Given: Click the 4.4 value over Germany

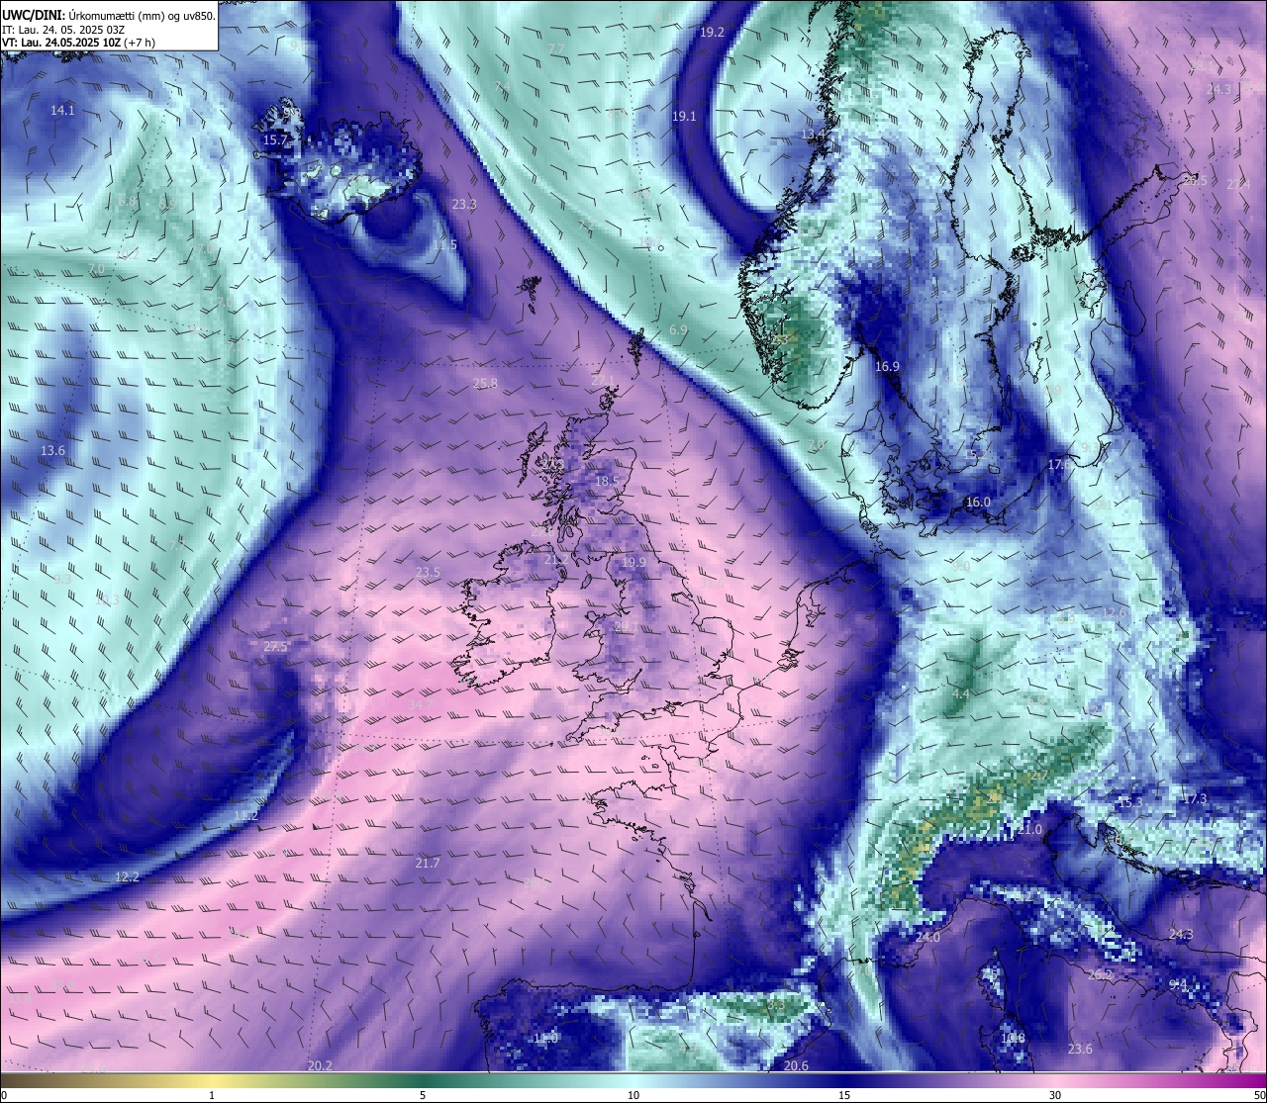Looking at the screenshot, I should tap(960, 694).
